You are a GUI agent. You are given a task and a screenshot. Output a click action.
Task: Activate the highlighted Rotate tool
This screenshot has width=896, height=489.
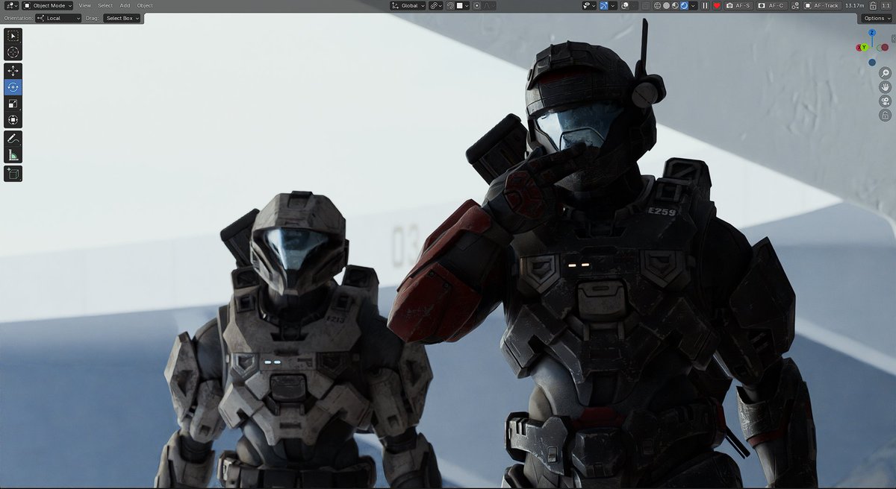pos(14,87)
